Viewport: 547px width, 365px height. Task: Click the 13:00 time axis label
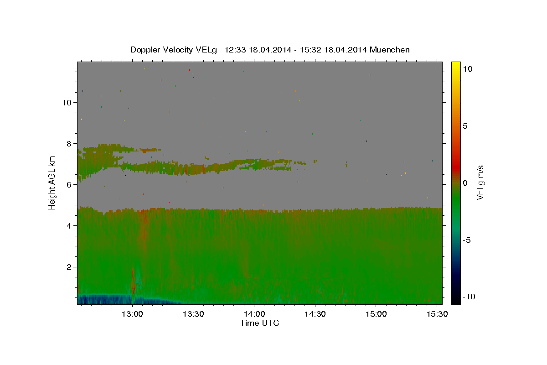pyautogui.click(x=132, y=314)
